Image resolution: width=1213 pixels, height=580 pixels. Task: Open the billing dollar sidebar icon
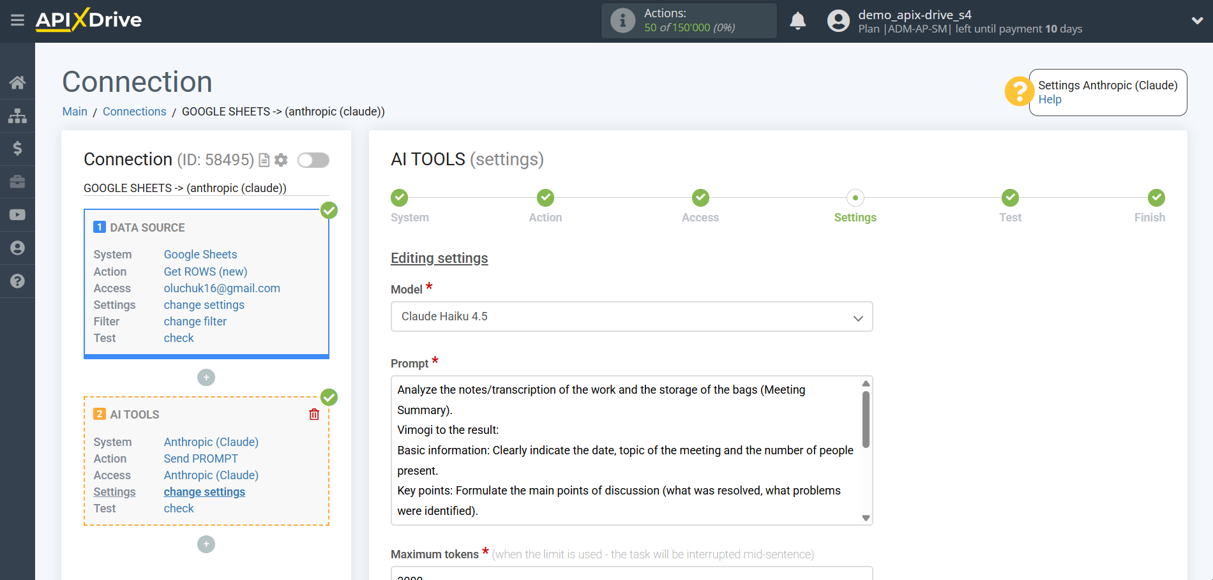pos(17,149)
